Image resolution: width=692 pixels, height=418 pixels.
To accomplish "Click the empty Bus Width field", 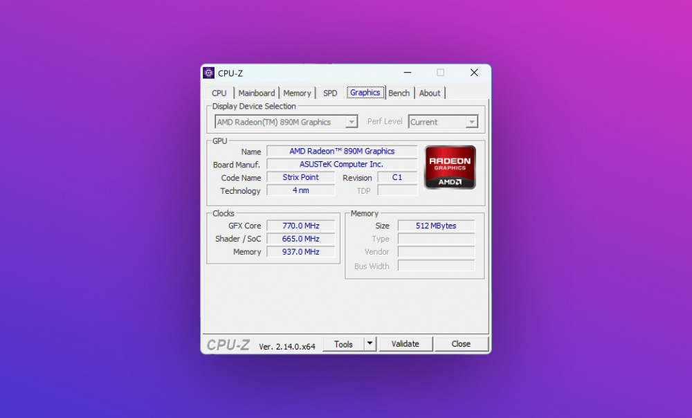I will (x=436, y=265).
